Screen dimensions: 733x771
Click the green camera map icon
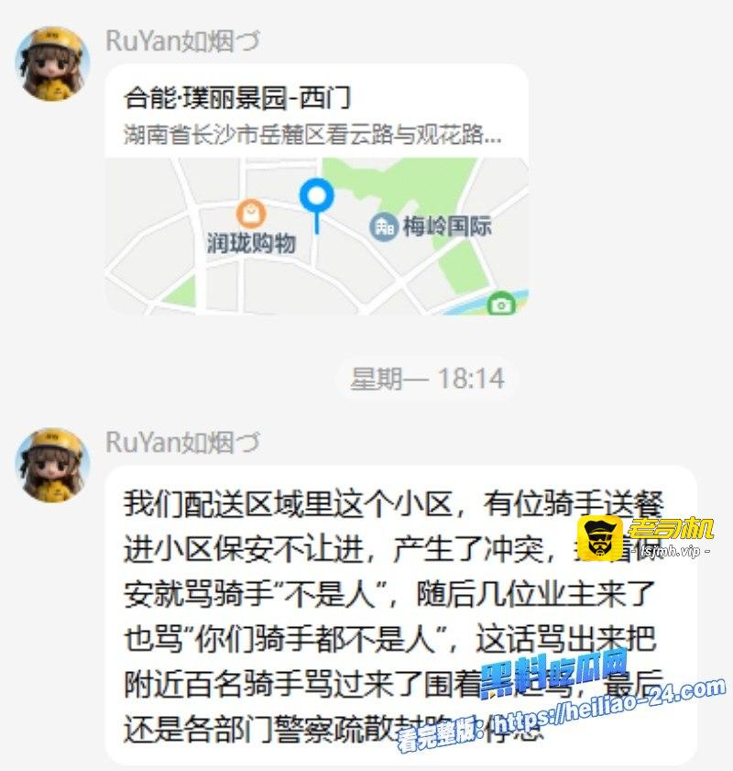click(501, 304)
